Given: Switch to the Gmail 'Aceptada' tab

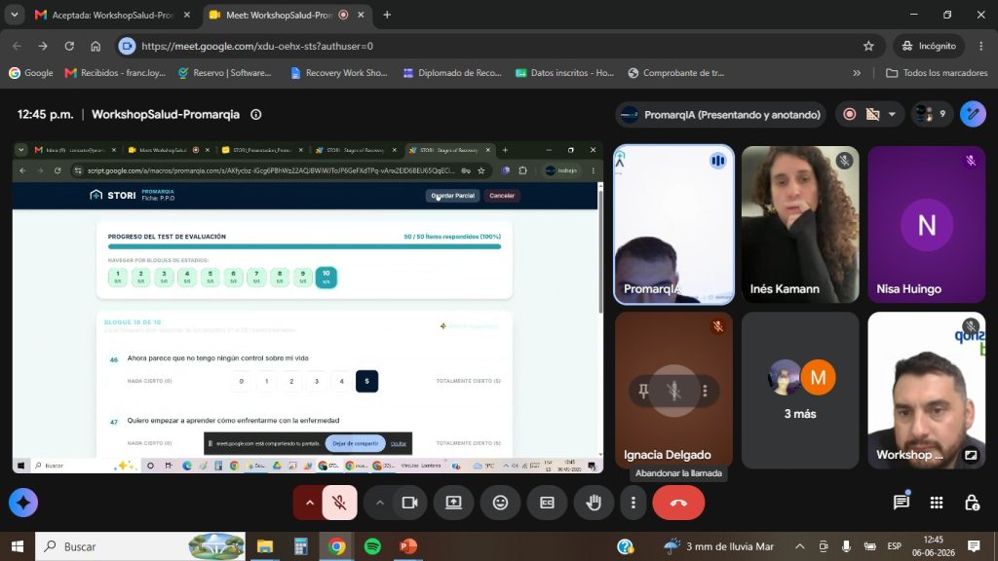Looking at the screenshot, I should point(111,15).
